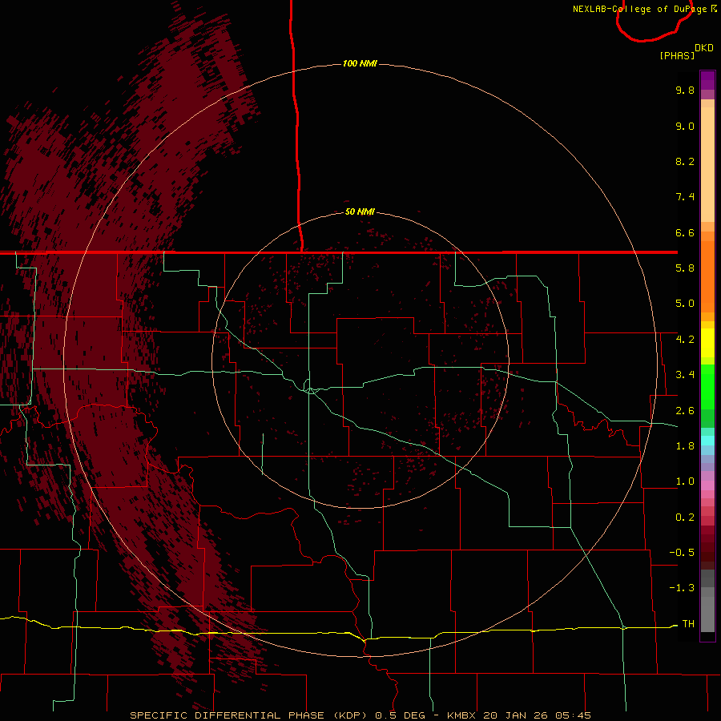The image size is (721, 721).
Task: Click the KMBX radar site identifier
Action: [461, 715]
